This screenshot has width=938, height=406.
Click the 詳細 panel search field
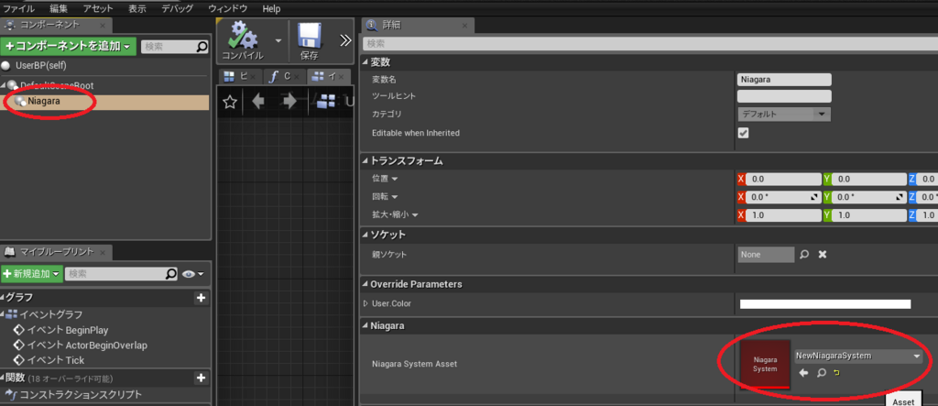pos(650,44)
